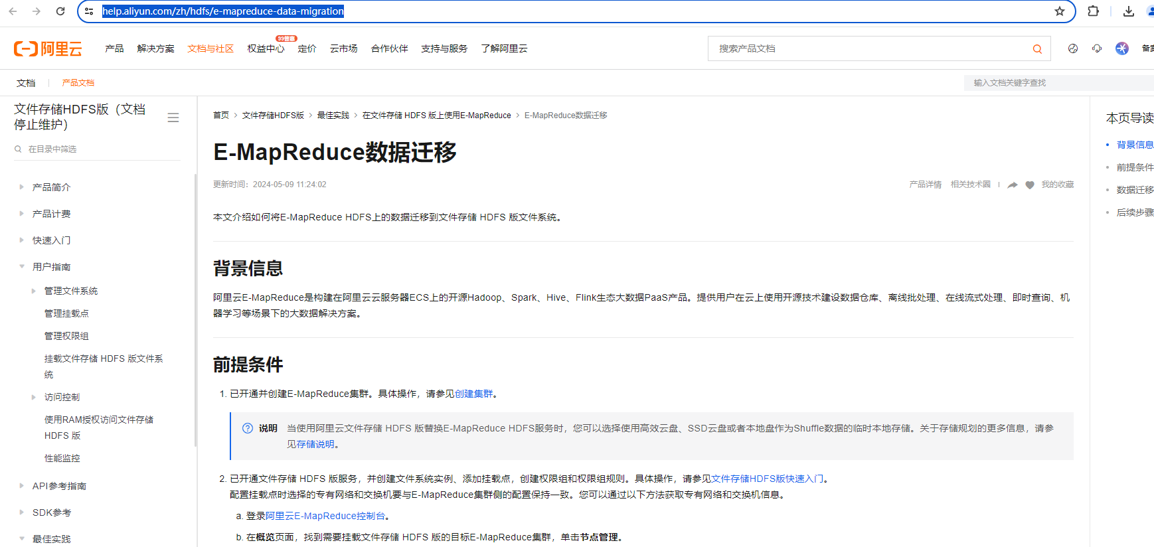Open 挂载文件存储 HDFS 版文件系统 item
This screenshot has width=1154, height=547.
click(104, 366)
